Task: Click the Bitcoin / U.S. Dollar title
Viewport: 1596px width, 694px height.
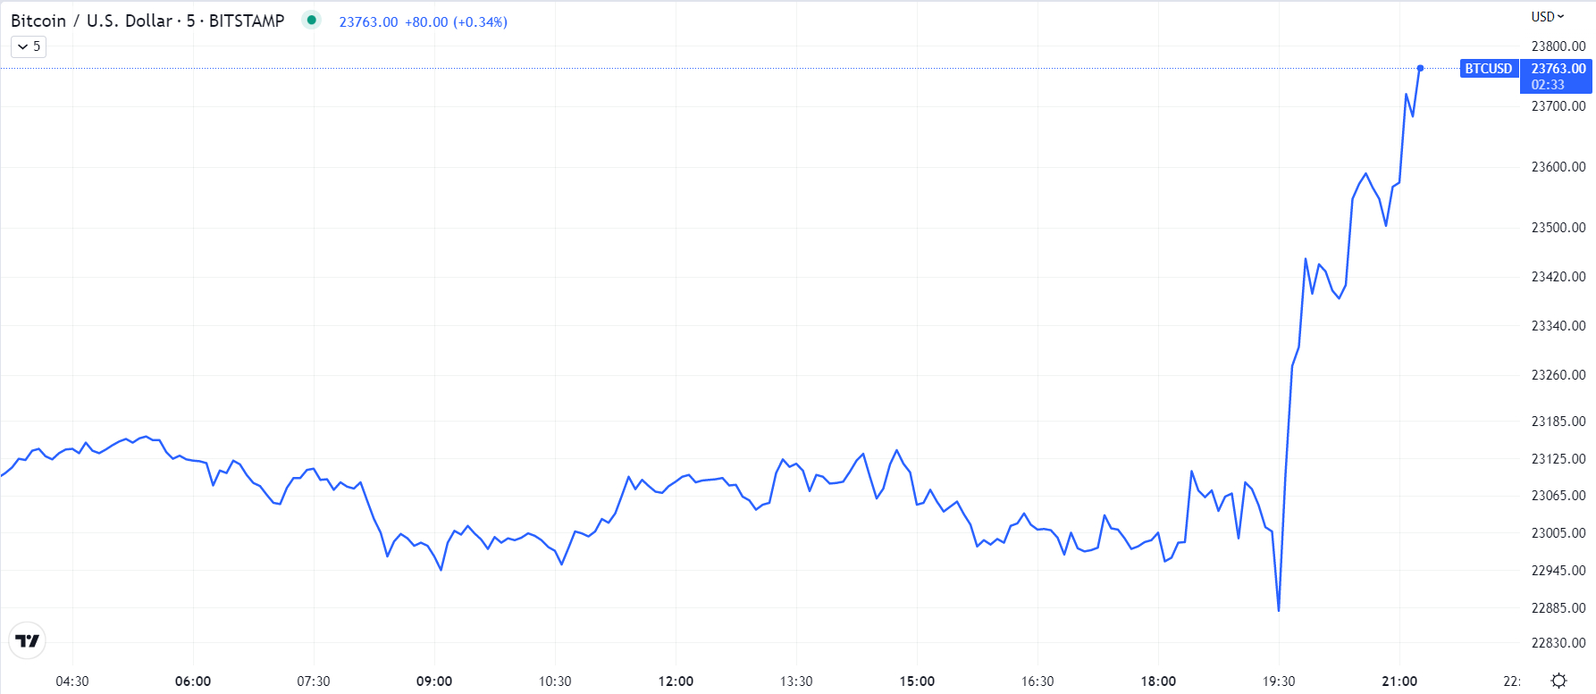Action: 91,21
